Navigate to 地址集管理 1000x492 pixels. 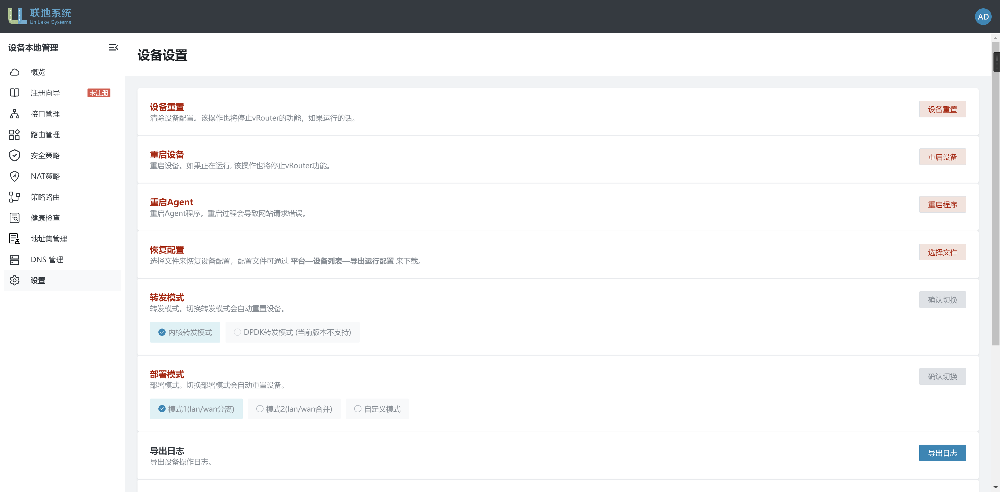pyautogui.click(x=62, y=239)
